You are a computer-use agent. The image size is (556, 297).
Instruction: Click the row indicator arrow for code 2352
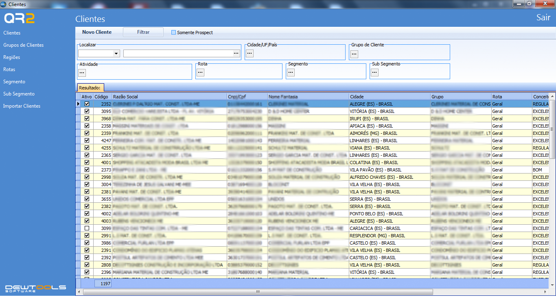78,104
